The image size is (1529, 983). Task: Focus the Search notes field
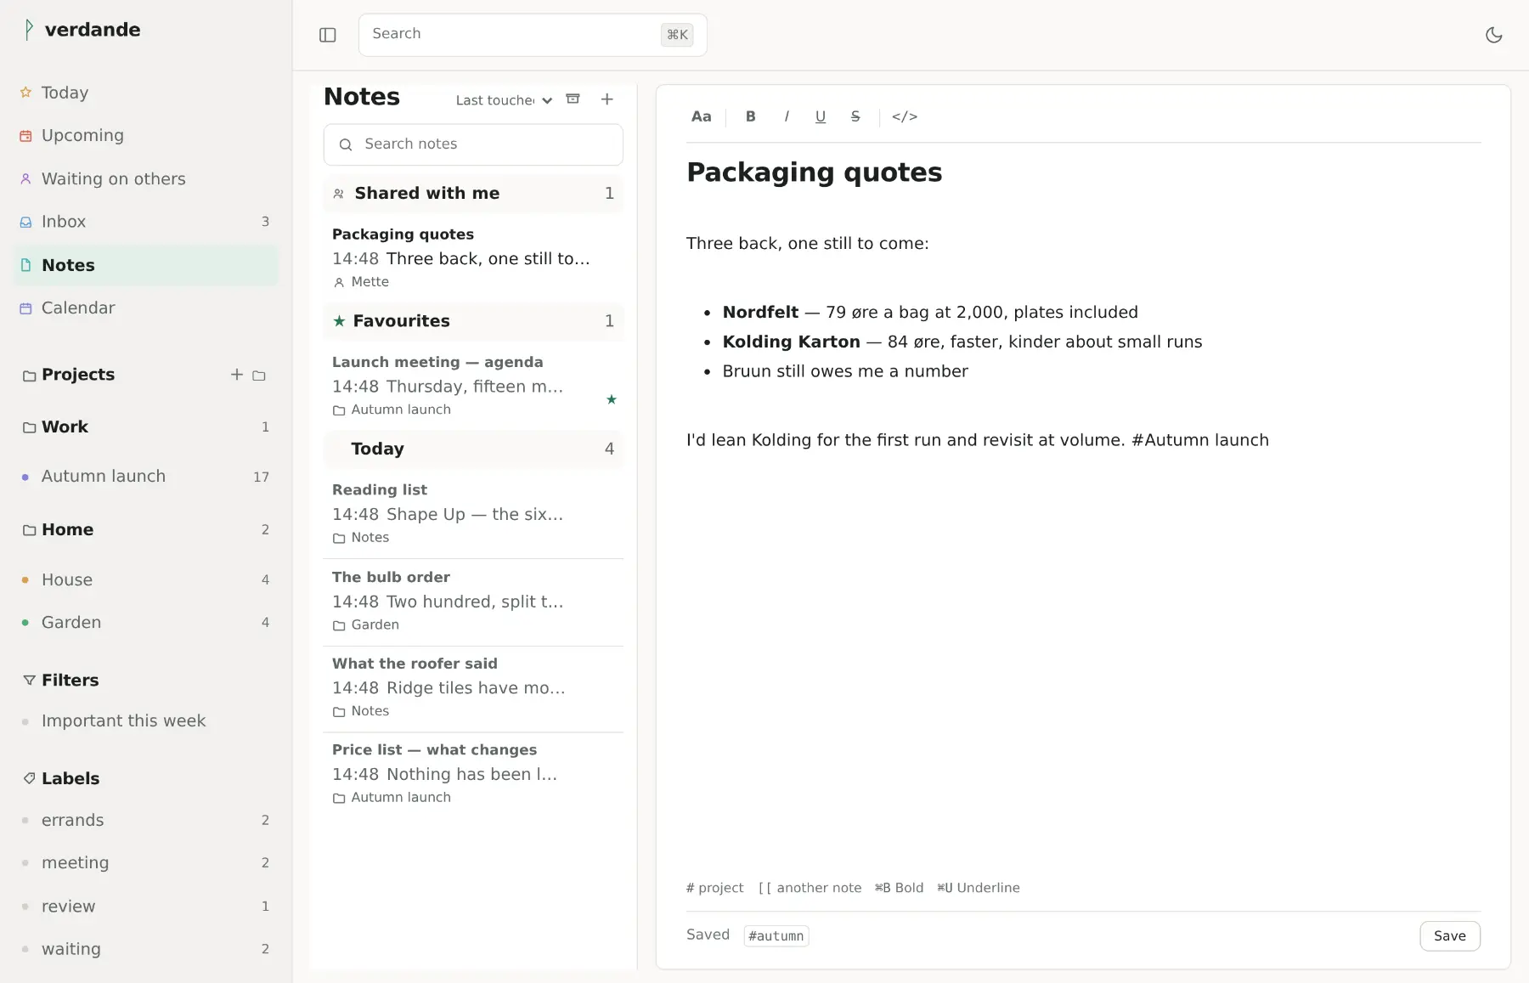pyautogui.click(x=473, y=144)
